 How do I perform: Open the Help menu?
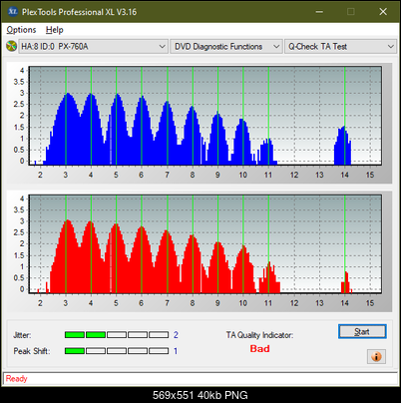[x=55, y=30]
